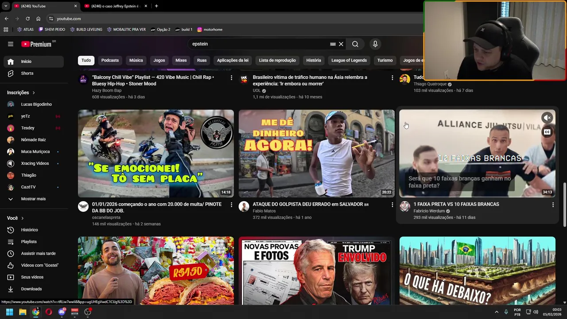Play the SE EMOCIONEI TÔ SEM PLACA thumbnail
Image resolution: width=567 pixels, height=319 pixels.
156,153
